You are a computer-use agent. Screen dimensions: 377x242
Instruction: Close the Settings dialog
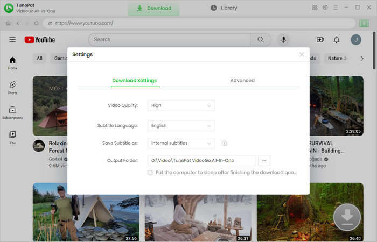coord(302,54)
